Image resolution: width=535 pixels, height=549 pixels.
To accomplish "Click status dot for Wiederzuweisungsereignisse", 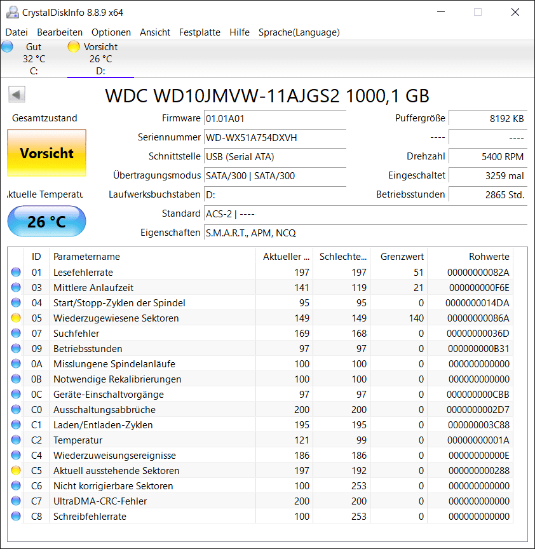I will pos(16,455).
